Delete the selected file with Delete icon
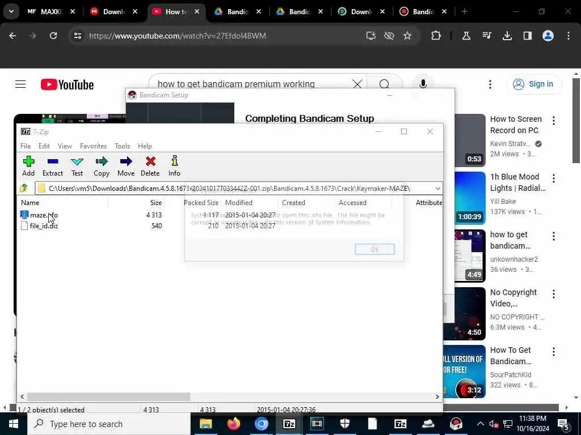This screenshot has width=581, height=435. 150,166
